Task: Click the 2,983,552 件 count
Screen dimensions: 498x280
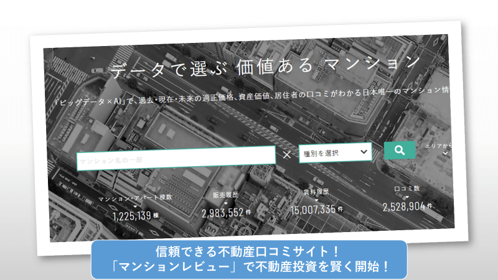Action: (226, 213)
